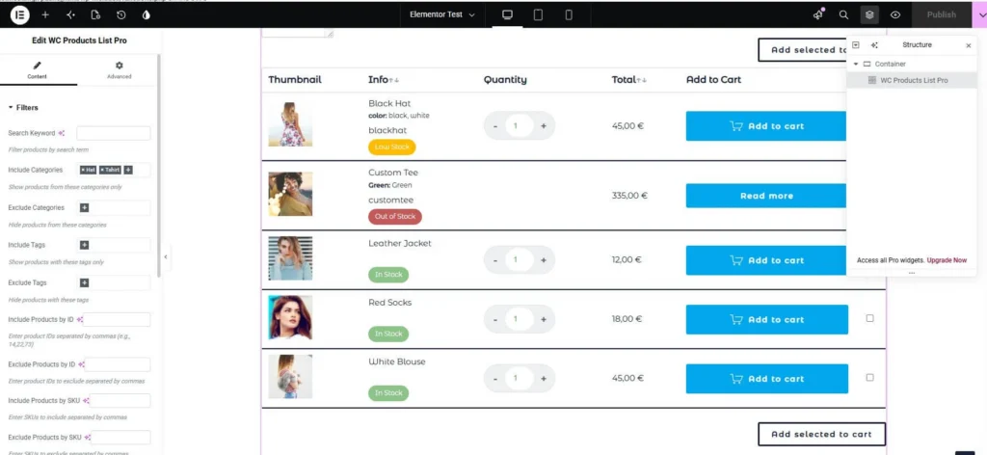Open the Finder search icon

pyautogui.click(x=844, y=14)
